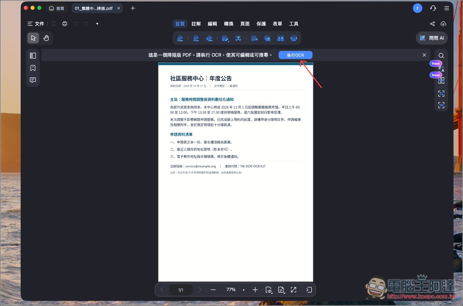This screenshot has width=463, height=306.
Task: Open the 問問 AI assistant button
Action: pos(432,38)
